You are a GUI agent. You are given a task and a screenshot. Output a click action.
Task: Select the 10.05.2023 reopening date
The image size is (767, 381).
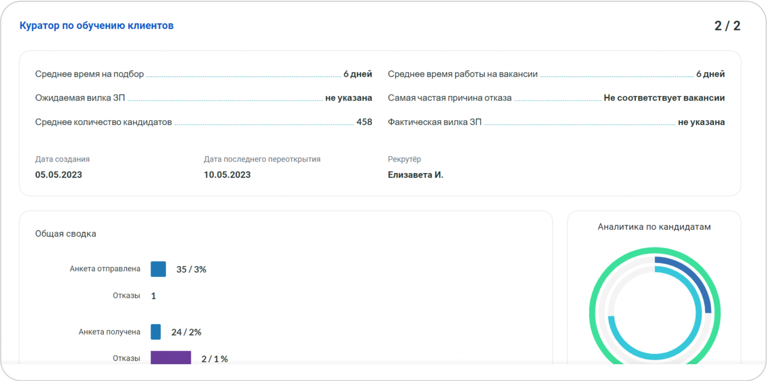click(x=227, y=175)
